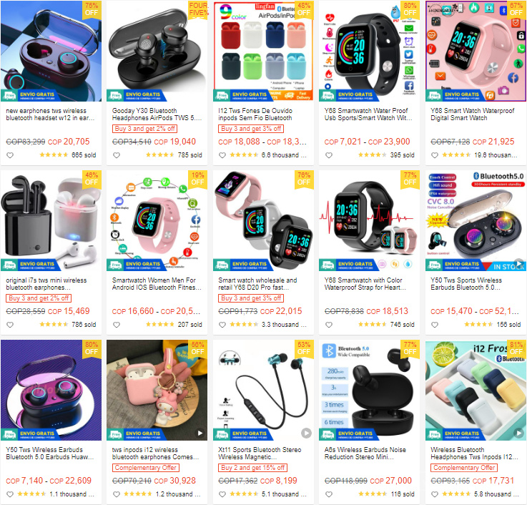Click heart for A6s Wireless Earbuds
Screen dimensions: 527x505
click(x=329, y=494)
